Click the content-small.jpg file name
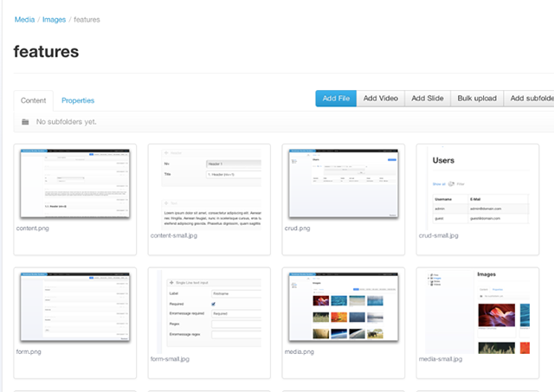Image resolution: width=554 pixels, height=392 pixels. click(174, 235)
